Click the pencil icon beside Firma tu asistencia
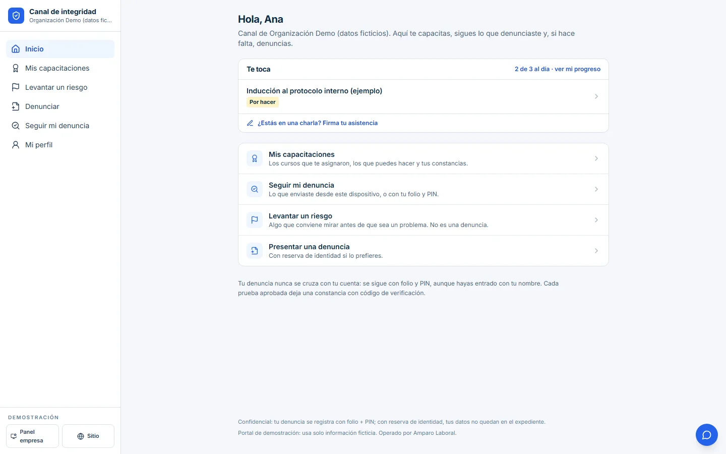The width and height of the screenshot is (726, 454). (x=250, y=123)
